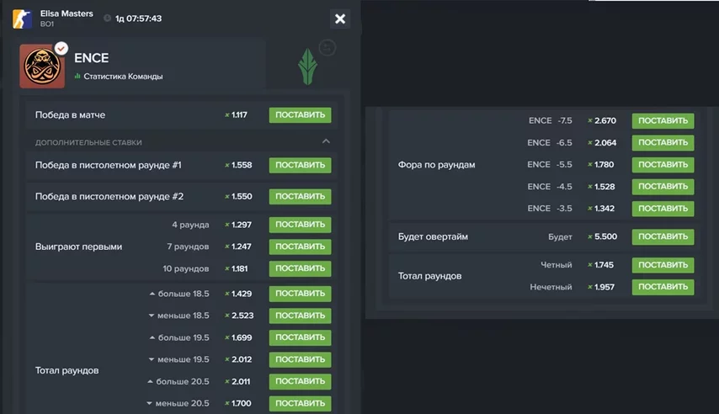Click the down arrow beside меньше 19.5
Viewport: 719px width, 414px height.
152,359
